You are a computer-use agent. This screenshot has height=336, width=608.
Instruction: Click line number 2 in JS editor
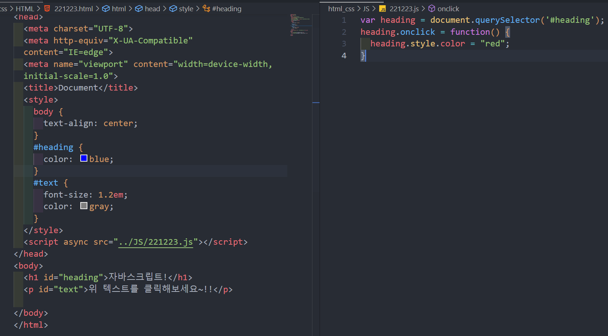click(x=344, y=32)
